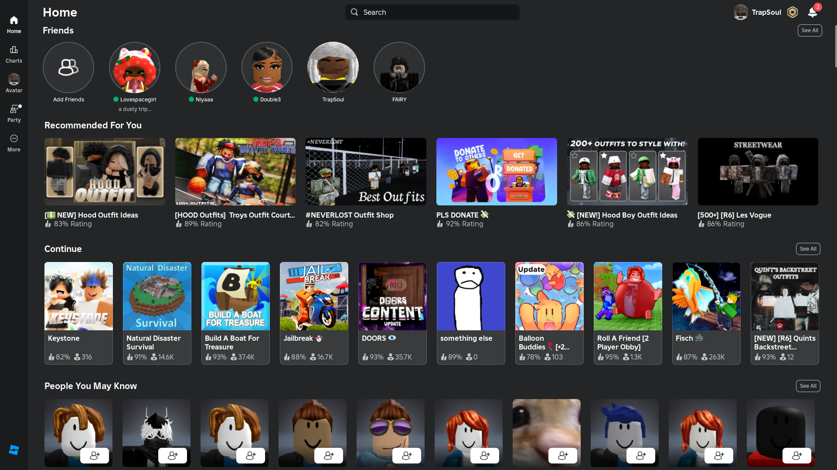Open Quints Backstreet outfits card
The height and width of the screenshot is (470, 837).
(785, 313)
